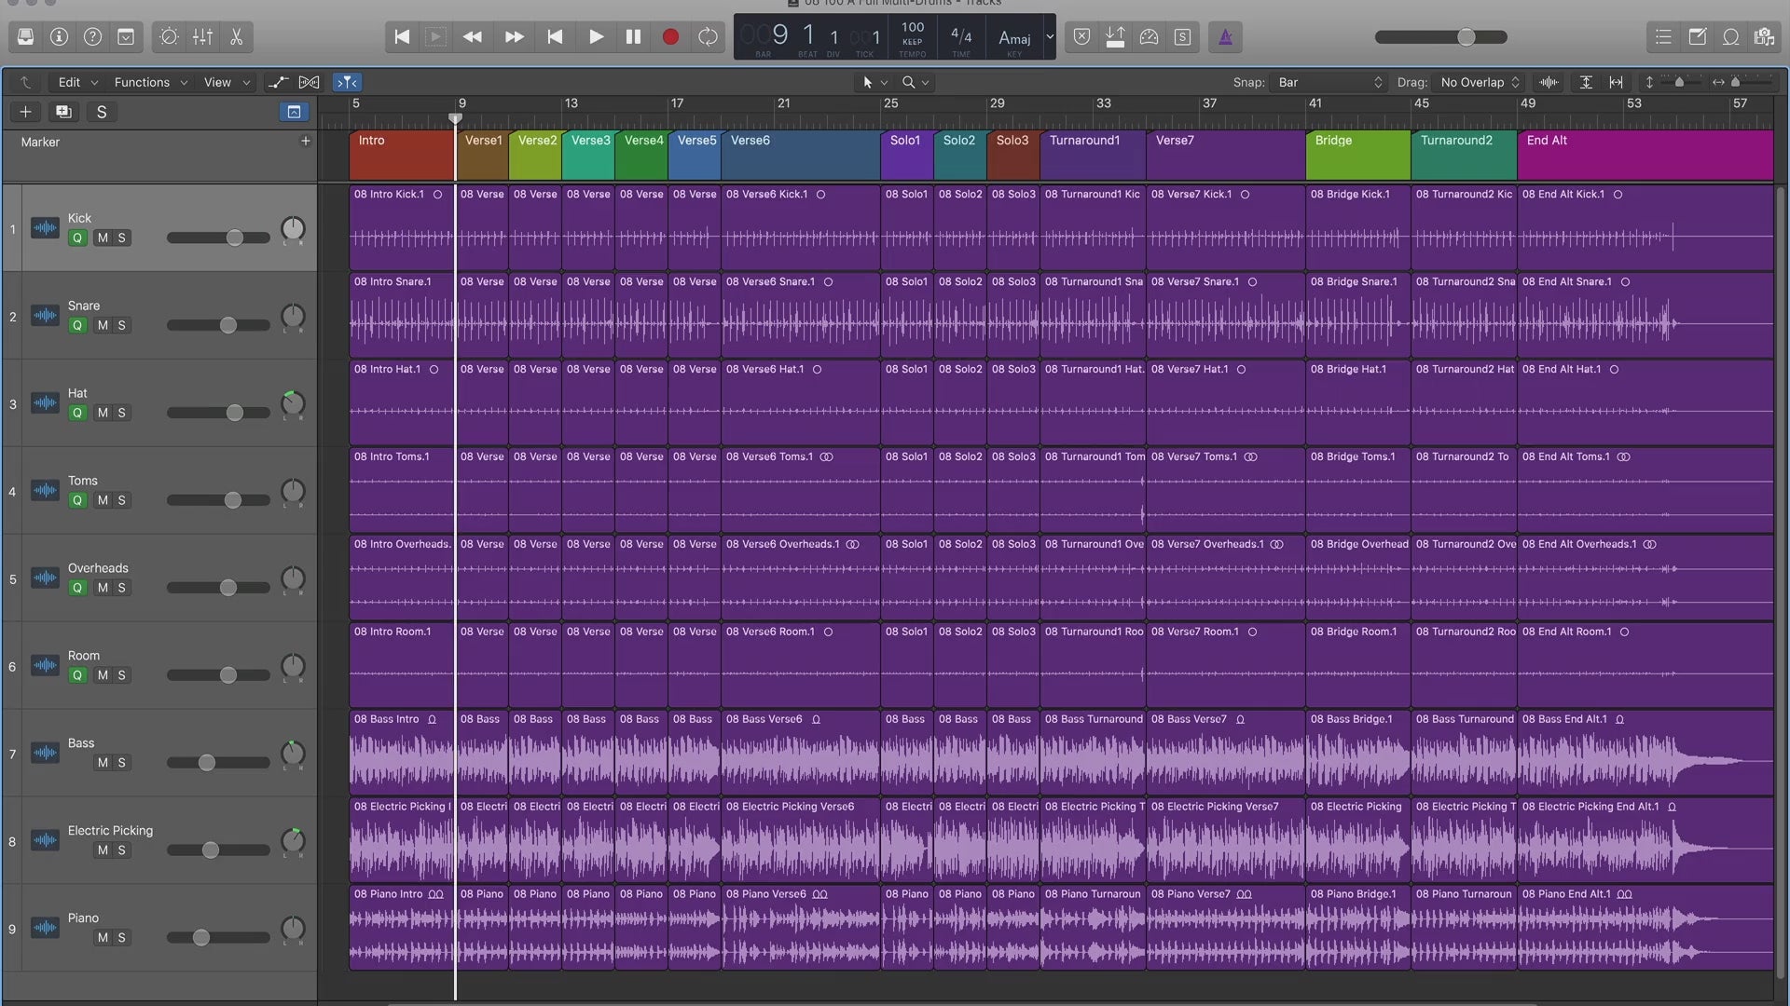Screen dimensions: 1790x1006
Task: Open the Edit menu
Action: (x=77, y=82)
